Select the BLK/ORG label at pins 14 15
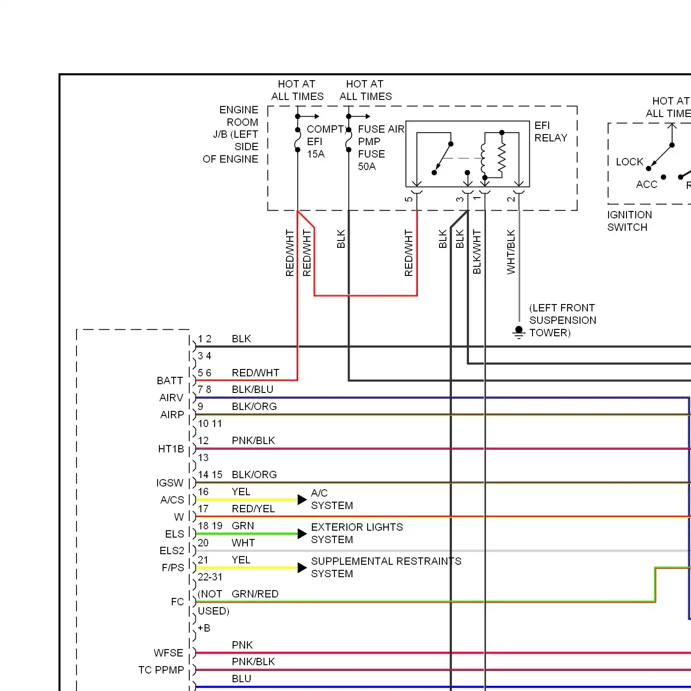Image resolution: width=691 pixels, height=691 pixels. coord(254,474)
